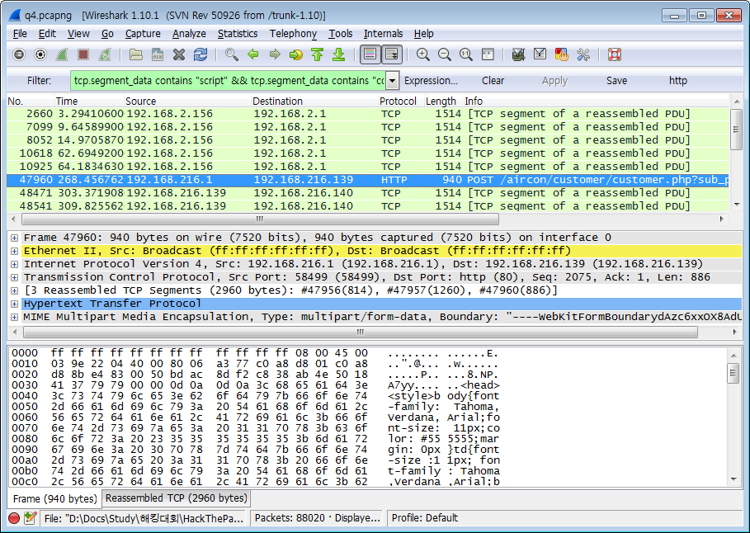
Task: Click the preferences tools icon
Action: 583,54
